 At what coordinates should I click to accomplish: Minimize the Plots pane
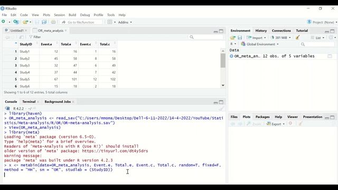(327, 118)
